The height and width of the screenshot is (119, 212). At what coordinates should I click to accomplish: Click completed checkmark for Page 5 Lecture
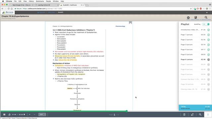click(208, 55)
